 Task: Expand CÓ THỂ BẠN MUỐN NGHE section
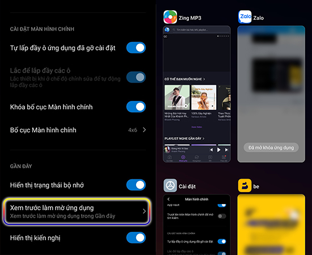pyautogui.click(x=185, y=79)
